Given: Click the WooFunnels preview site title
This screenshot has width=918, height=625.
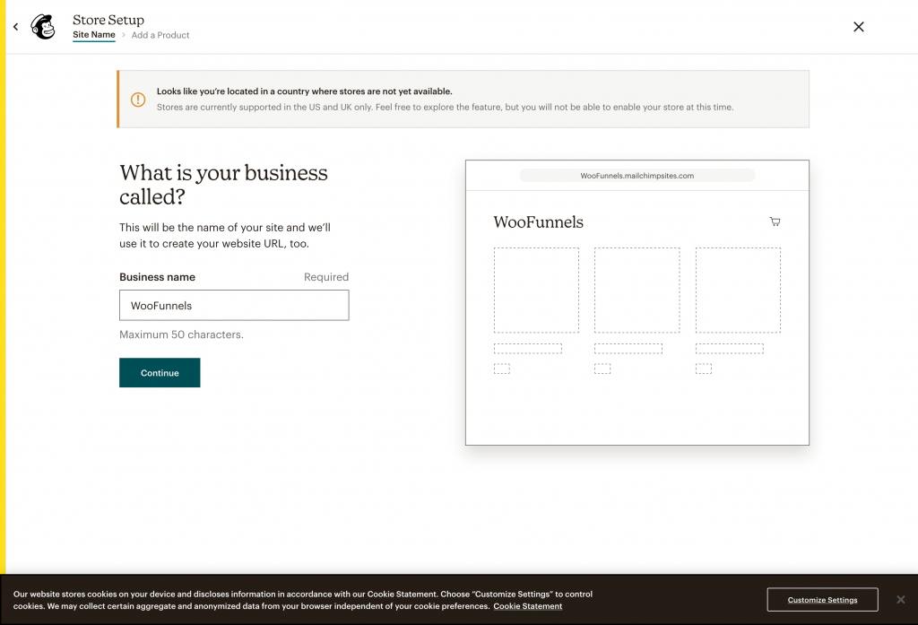Looking at the screenshot, I should [538, 222].
